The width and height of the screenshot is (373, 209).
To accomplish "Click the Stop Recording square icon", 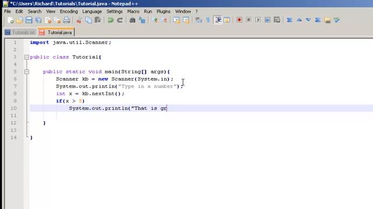I will pyautogui.click(x=249, y=20).
